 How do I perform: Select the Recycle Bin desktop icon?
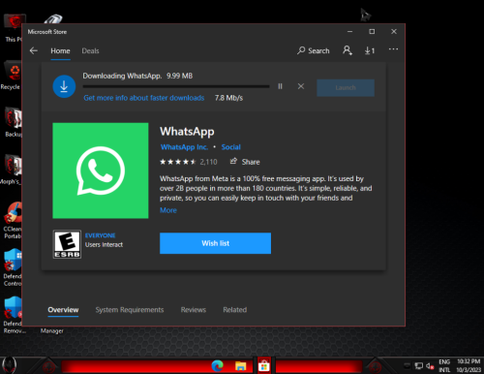[x=12, y=76]
